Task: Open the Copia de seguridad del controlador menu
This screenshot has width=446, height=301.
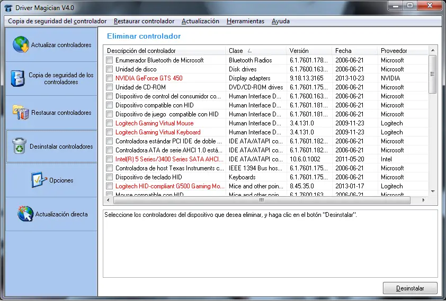Action: [57, 21]
